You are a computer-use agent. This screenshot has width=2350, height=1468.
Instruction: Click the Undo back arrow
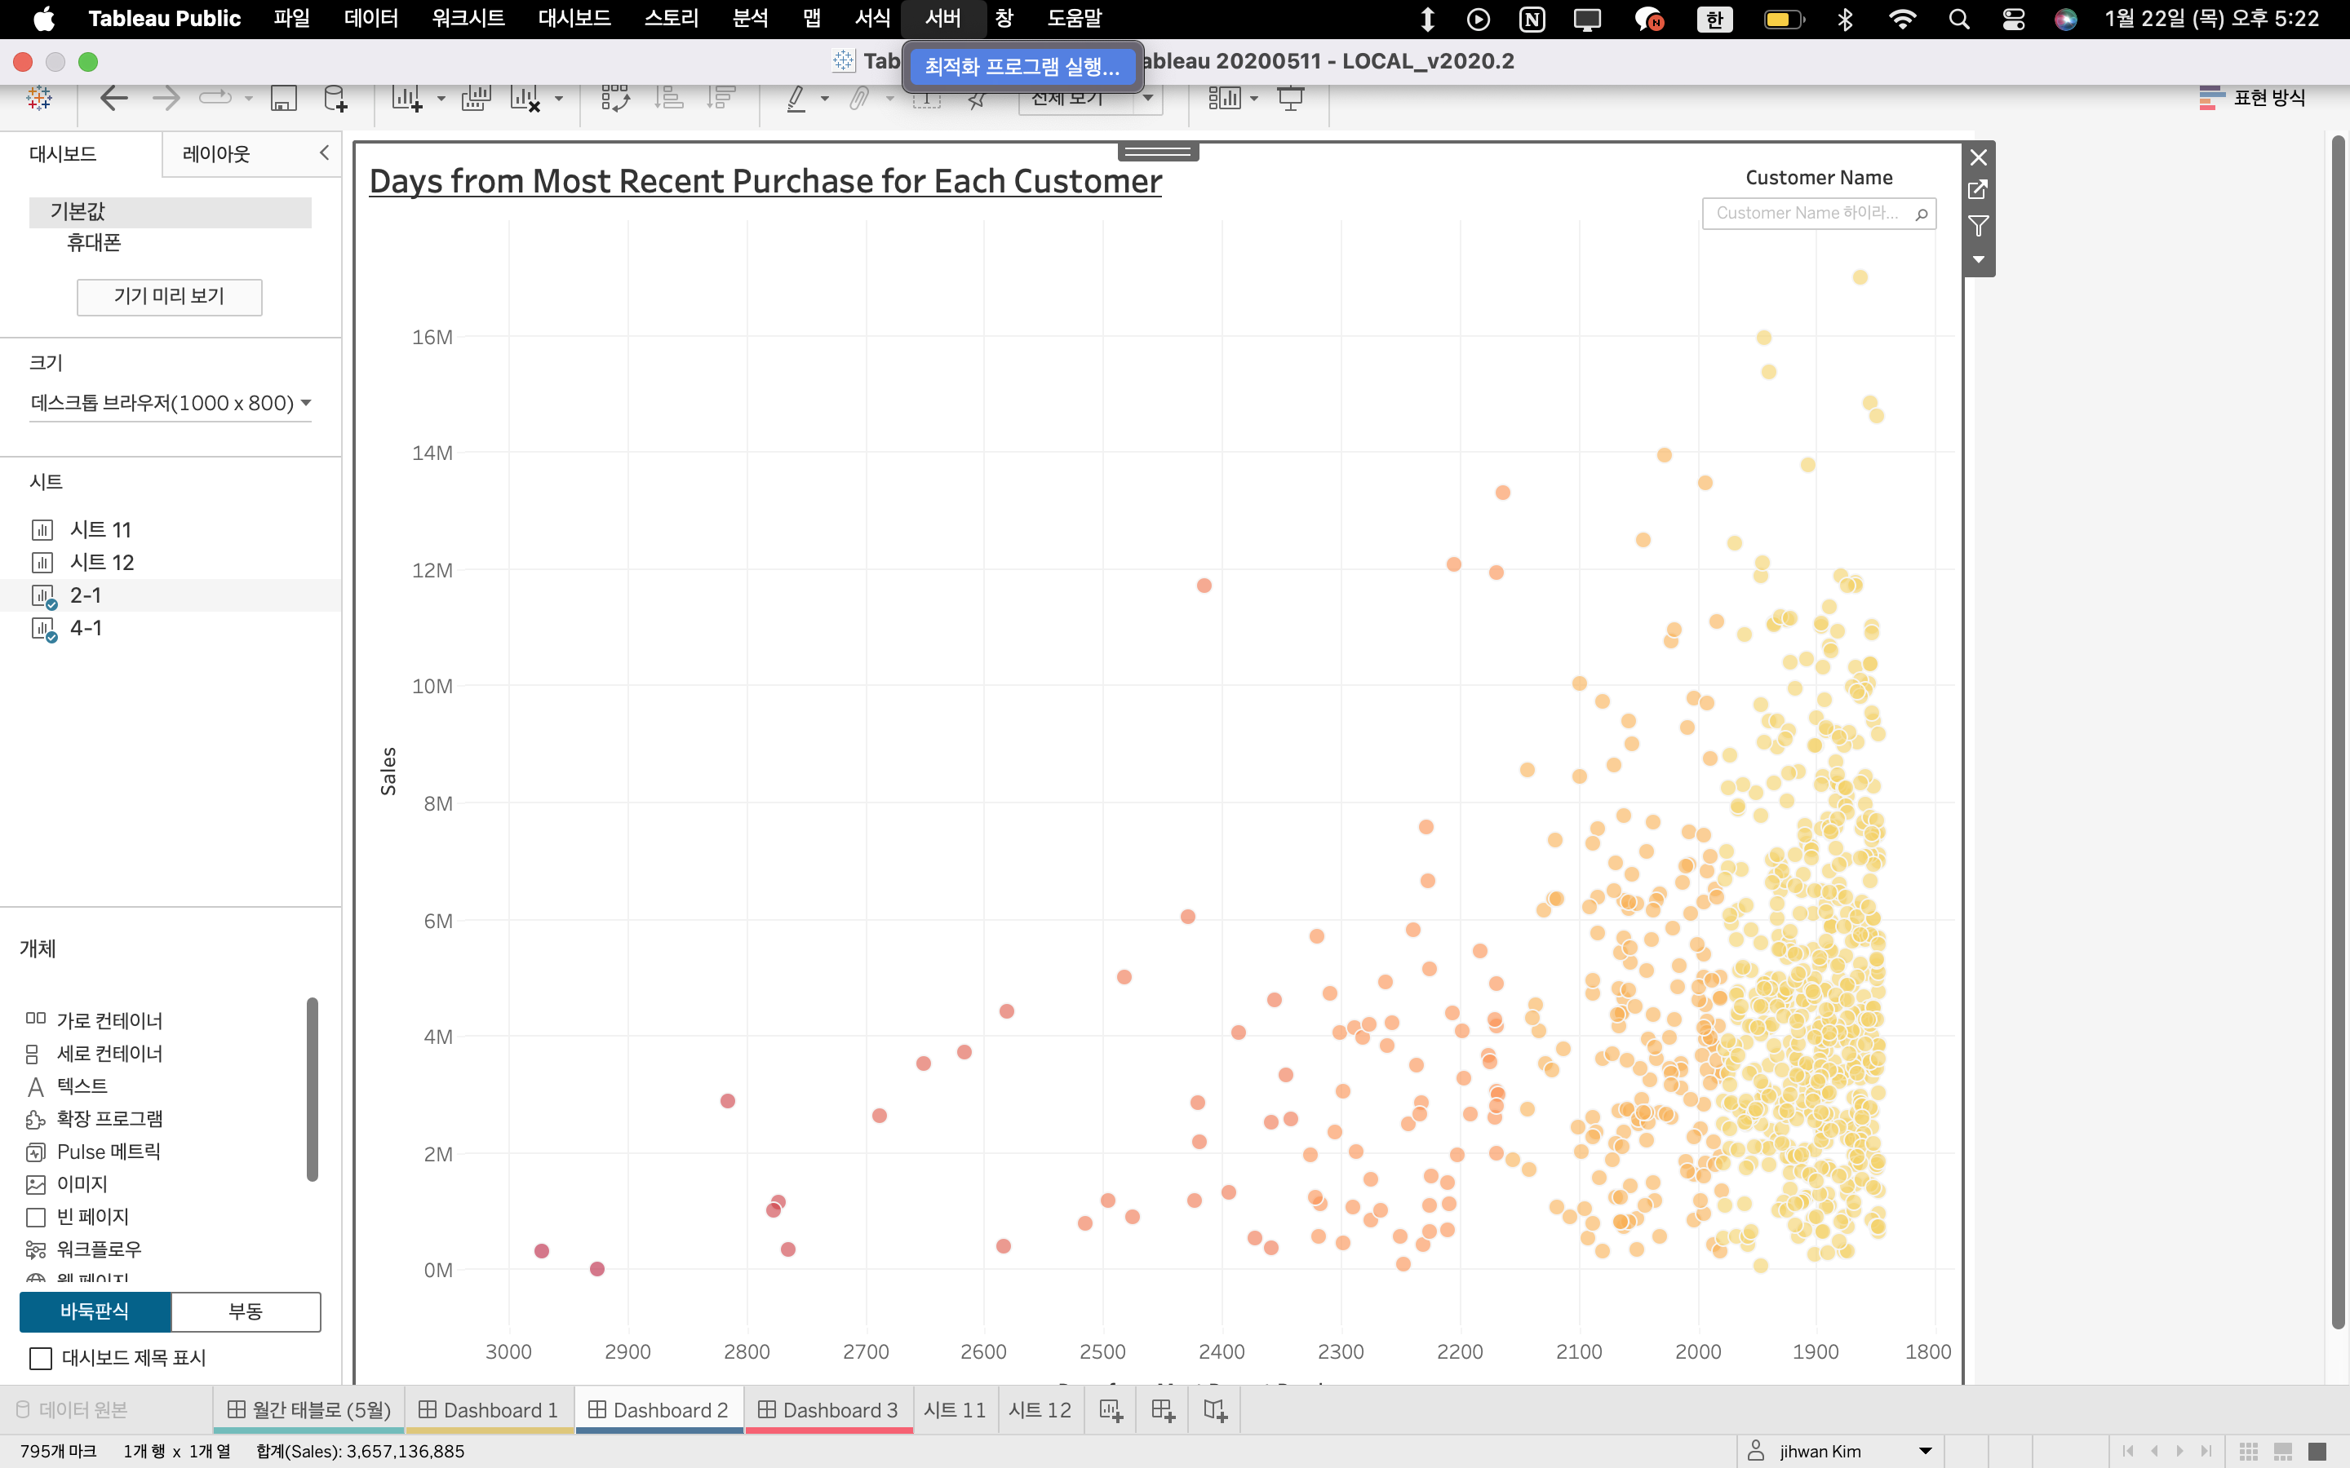[x=113, y=98]
